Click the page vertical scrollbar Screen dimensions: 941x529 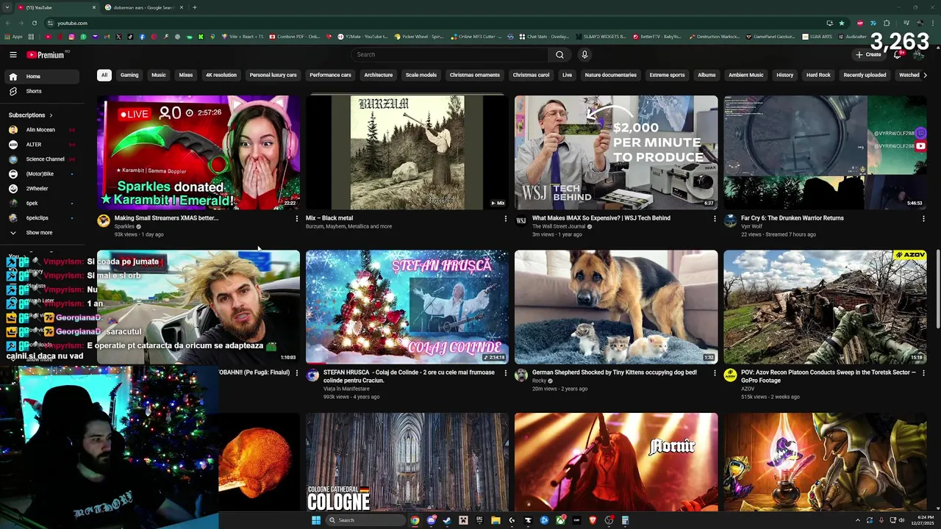(937, 289)
